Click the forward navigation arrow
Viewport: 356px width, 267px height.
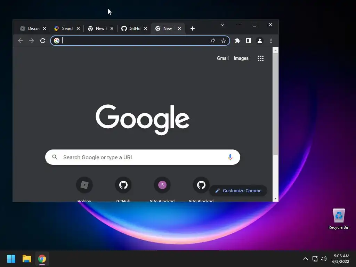click(32, 41)
